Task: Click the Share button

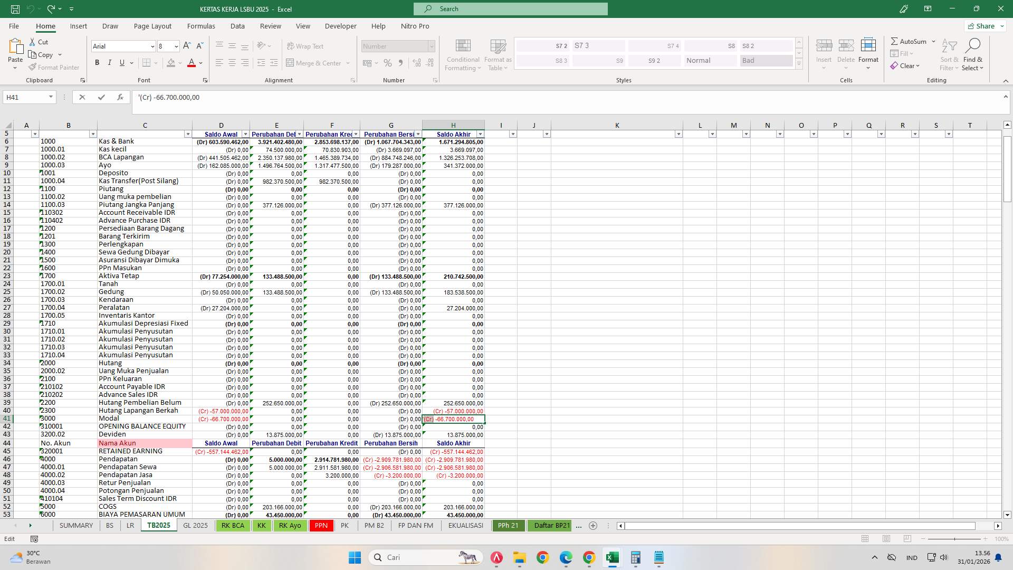Action: click(983, 25)
